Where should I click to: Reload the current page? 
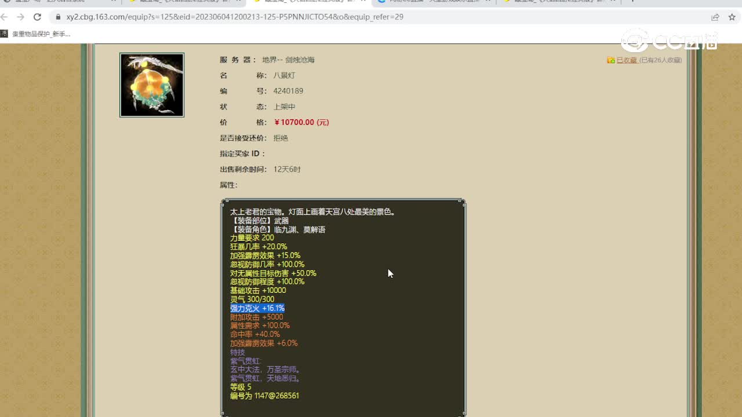pyautogui.click(x=37, y=17)
